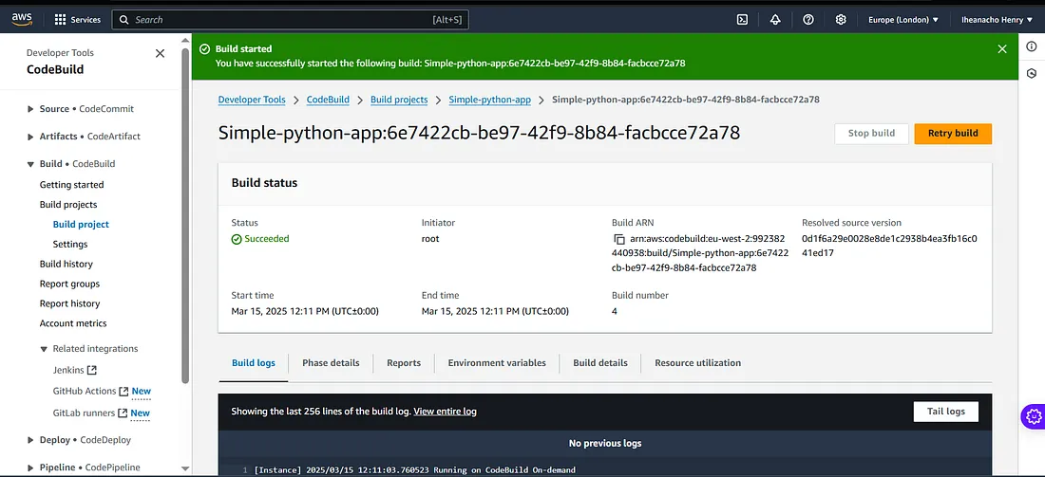Open the AWS home logo
Viewport: 1045px width, 477px height.
coord(22,19)
